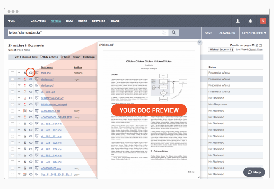274x189 pixels.
Task: Click the search magnifier button
Action: (x=174, y=32)
